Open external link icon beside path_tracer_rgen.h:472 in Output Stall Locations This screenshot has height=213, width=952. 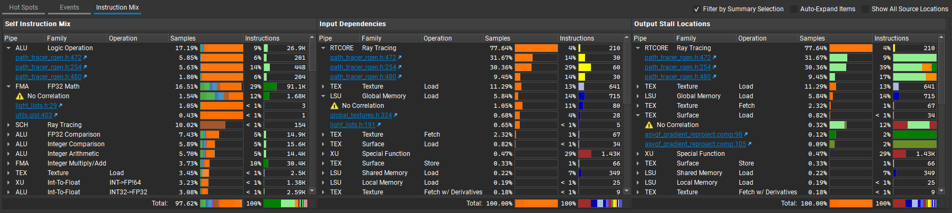[714, 58]
